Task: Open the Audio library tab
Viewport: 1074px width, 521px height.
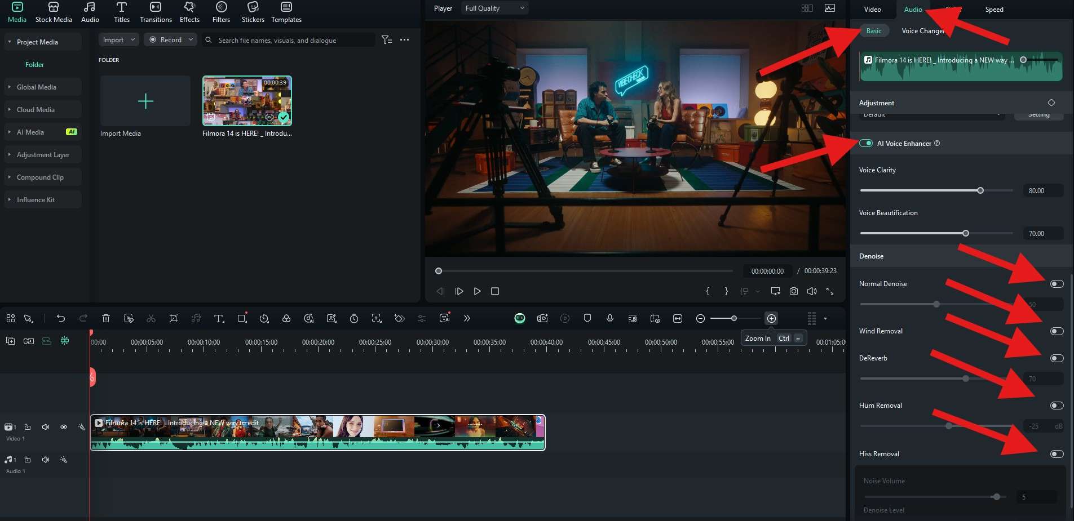Action: click(x=90, y=12)
